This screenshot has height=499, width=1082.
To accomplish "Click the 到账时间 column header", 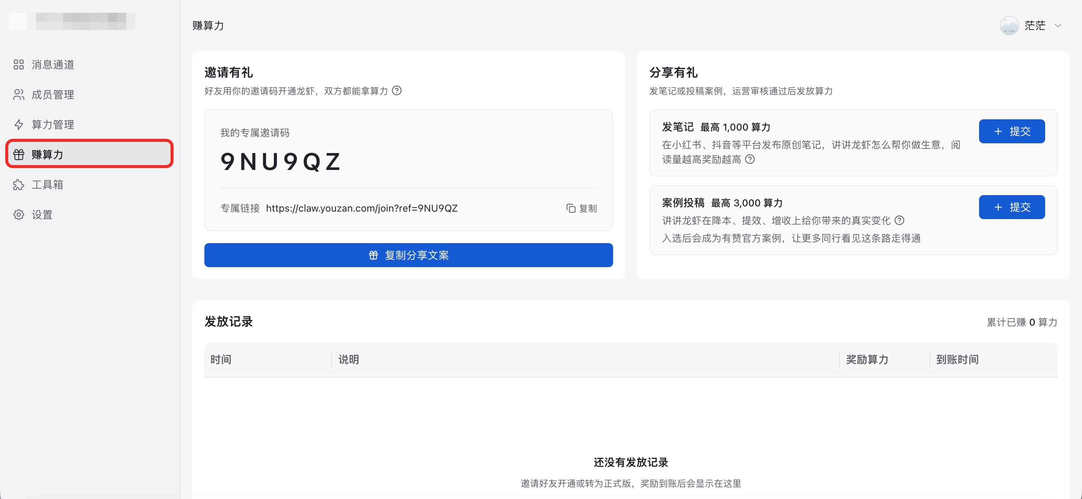I will point(957,360).
